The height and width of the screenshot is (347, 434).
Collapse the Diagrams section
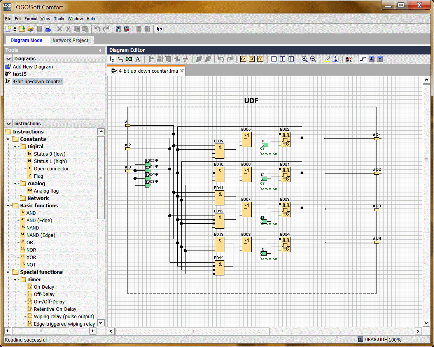click(x=9, y=59)
